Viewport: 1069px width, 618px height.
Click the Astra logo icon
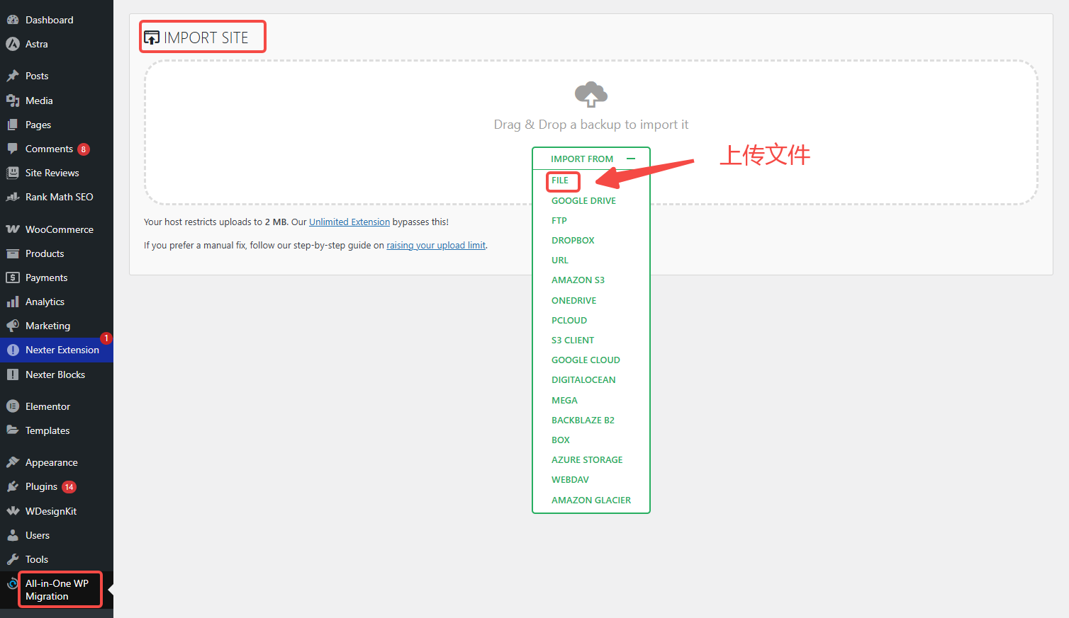click(x=13, y=44)
